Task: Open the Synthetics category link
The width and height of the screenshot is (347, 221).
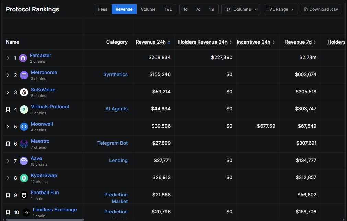Action: point(115,74)
